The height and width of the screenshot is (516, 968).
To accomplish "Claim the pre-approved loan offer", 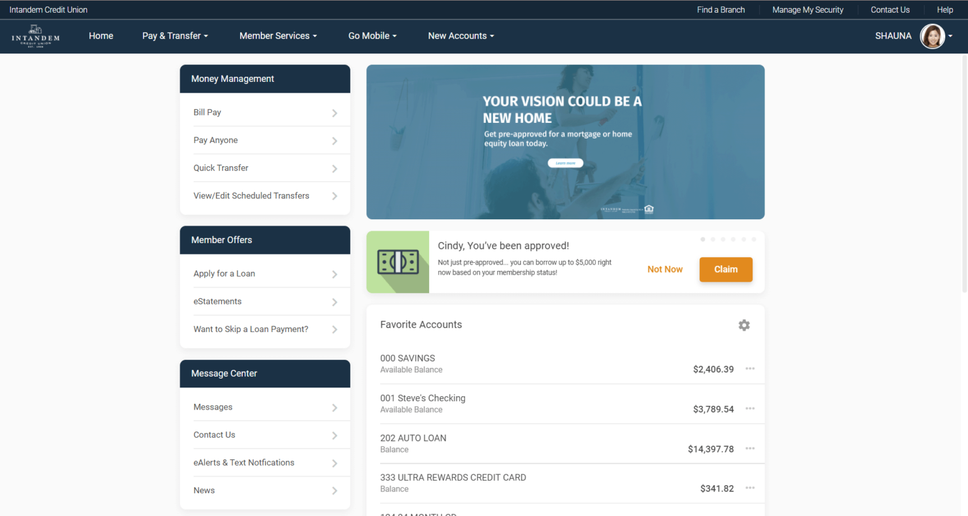I will (x=725, y=269).
